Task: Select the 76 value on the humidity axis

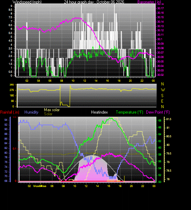Action: point(6,162)
